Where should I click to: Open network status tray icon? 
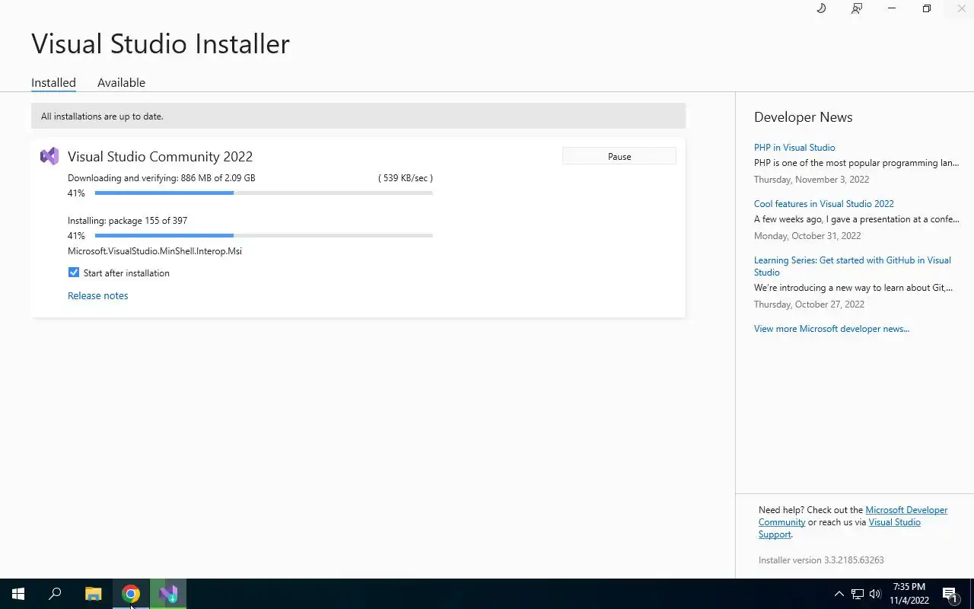tap(858, 594)
